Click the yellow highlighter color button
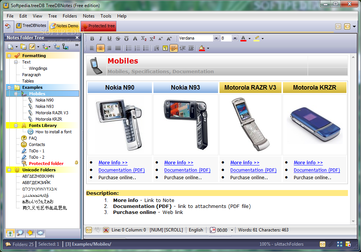The height and width of the screenshot is (252, 361). (256, 38)
